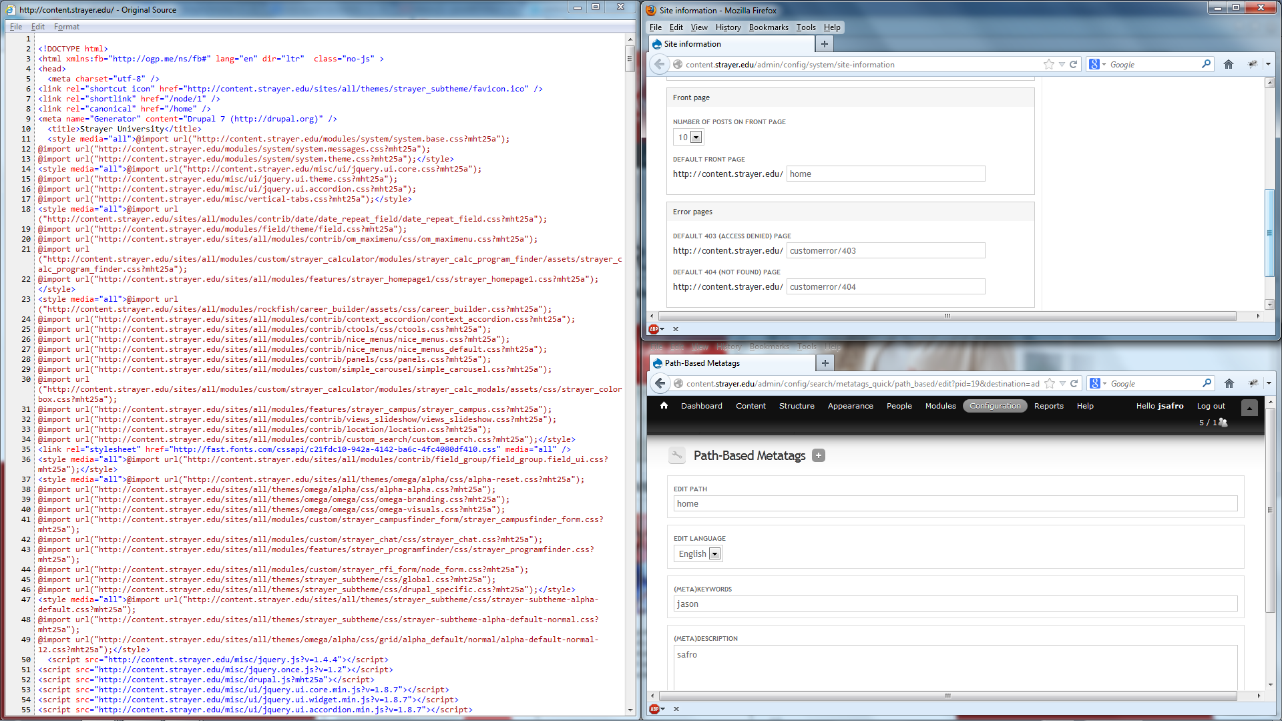Screen dimensions: 1282x721
Task: Open the Structure admin menu link
Action: [x=797, y=406]
